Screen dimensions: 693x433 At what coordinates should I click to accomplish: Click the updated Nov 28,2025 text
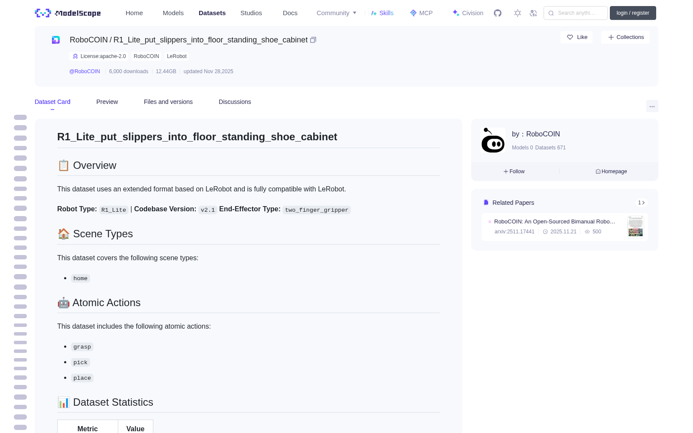coord(208,71)
